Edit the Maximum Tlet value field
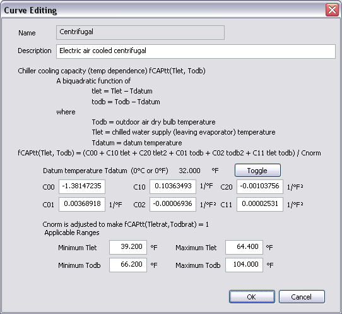Viewport: 342px width, 314px height. [244, 247]
